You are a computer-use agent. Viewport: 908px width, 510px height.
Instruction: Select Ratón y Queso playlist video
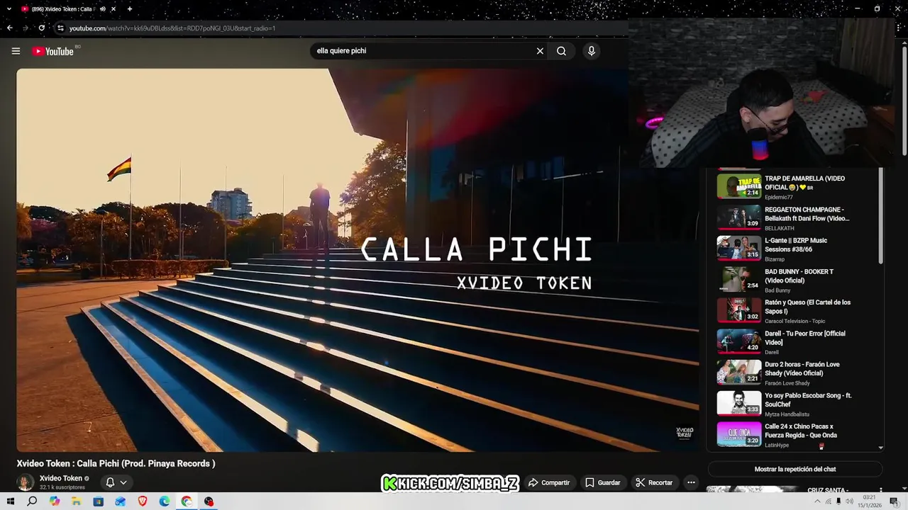[x=794, y=311]
